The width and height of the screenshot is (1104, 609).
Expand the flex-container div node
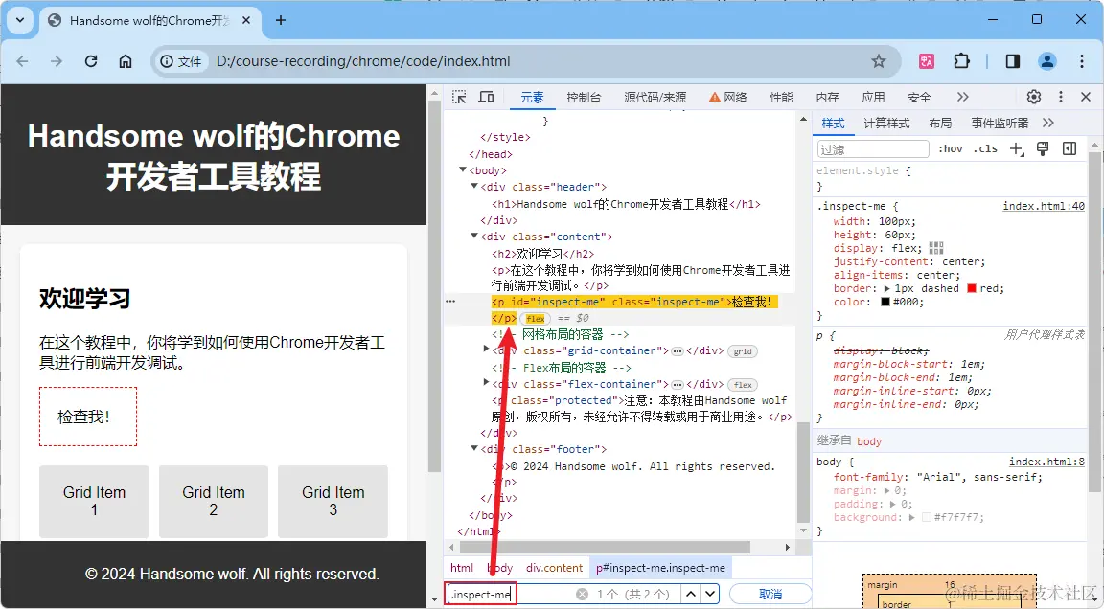click(x=486, y=383)
